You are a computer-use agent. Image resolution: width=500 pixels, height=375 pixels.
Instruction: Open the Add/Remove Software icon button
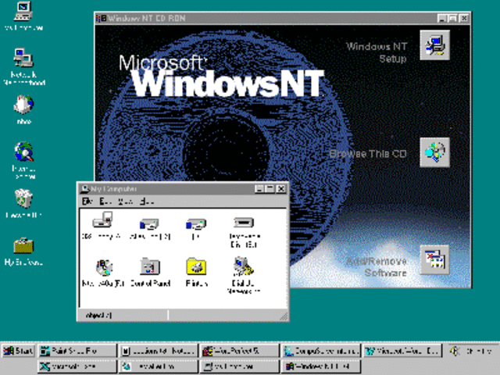[434, 260]
